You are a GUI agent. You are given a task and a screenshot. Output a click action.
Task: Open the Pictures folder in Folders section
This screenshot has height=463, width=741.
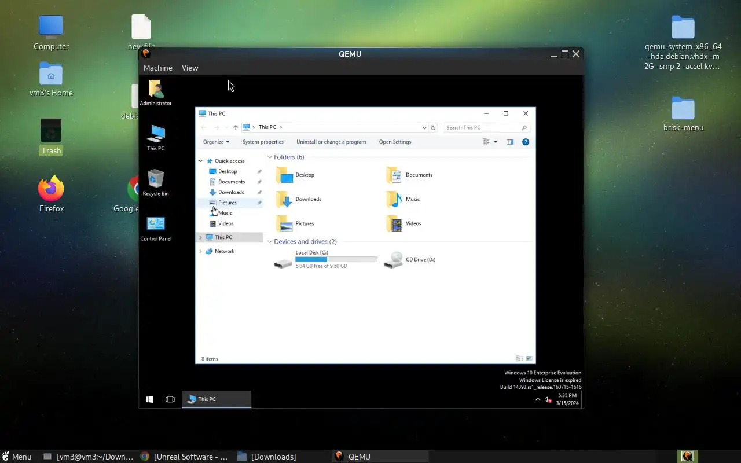[295, 223]
